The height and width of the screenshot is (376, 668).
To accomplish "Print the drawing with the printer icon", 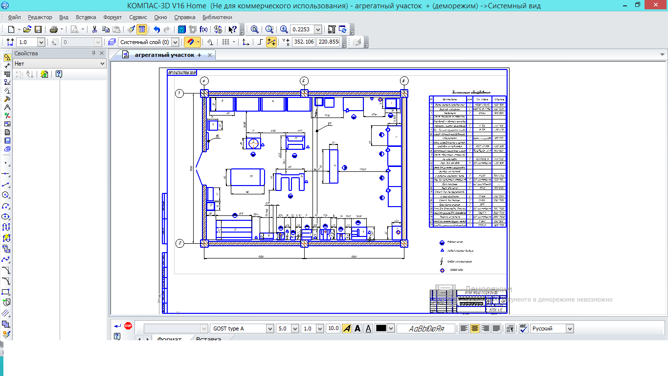I will pos(54,29).
